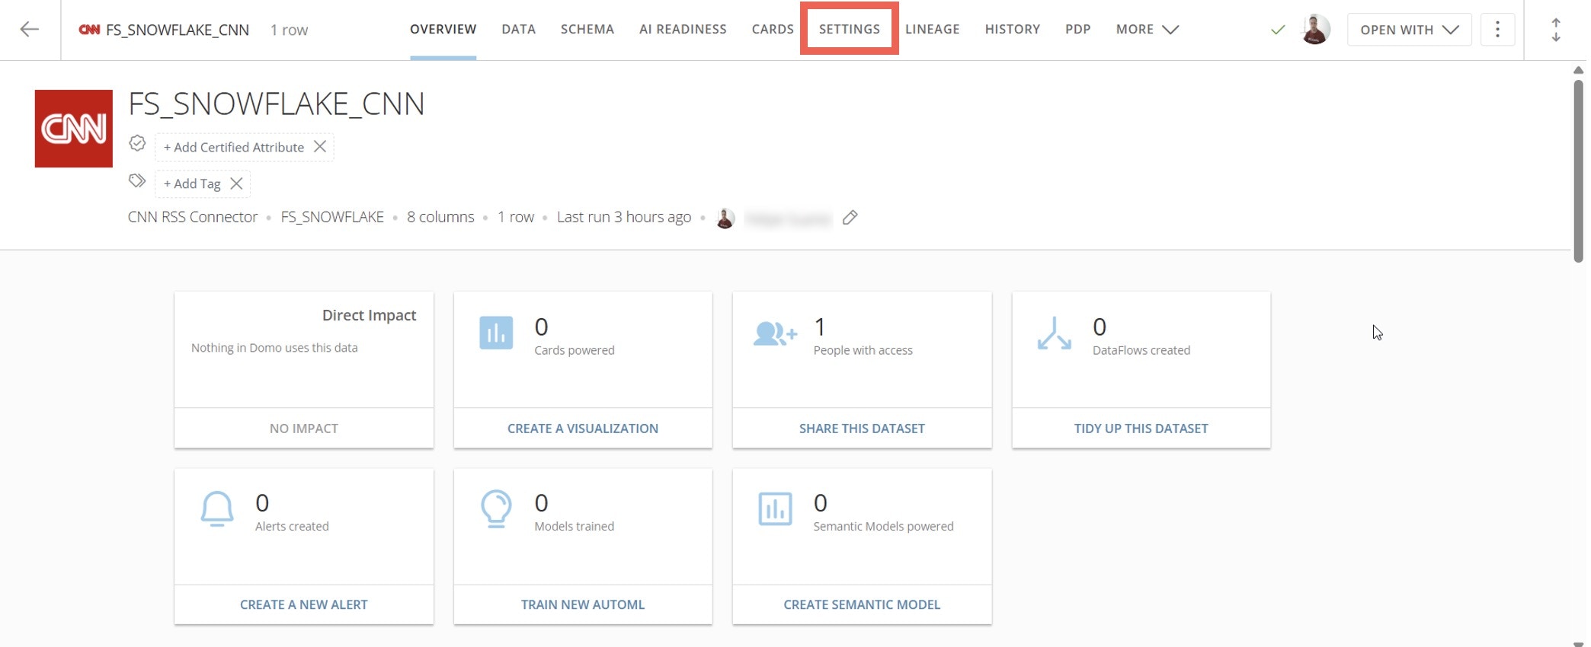1591x647 pixels.
Task: Open the SCHEMA tab
Action: click(x=587, y=30)
